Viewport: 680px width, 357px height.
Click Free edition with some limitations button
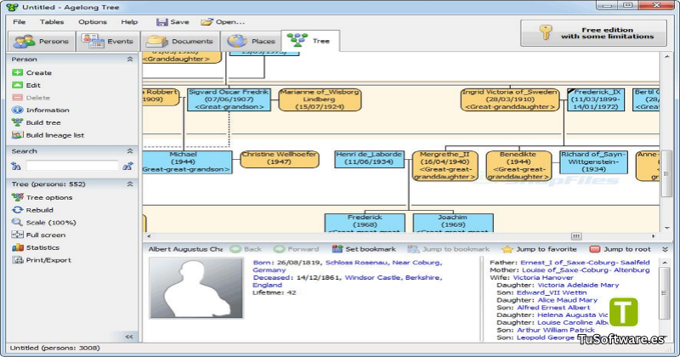[x=593, y=33]
